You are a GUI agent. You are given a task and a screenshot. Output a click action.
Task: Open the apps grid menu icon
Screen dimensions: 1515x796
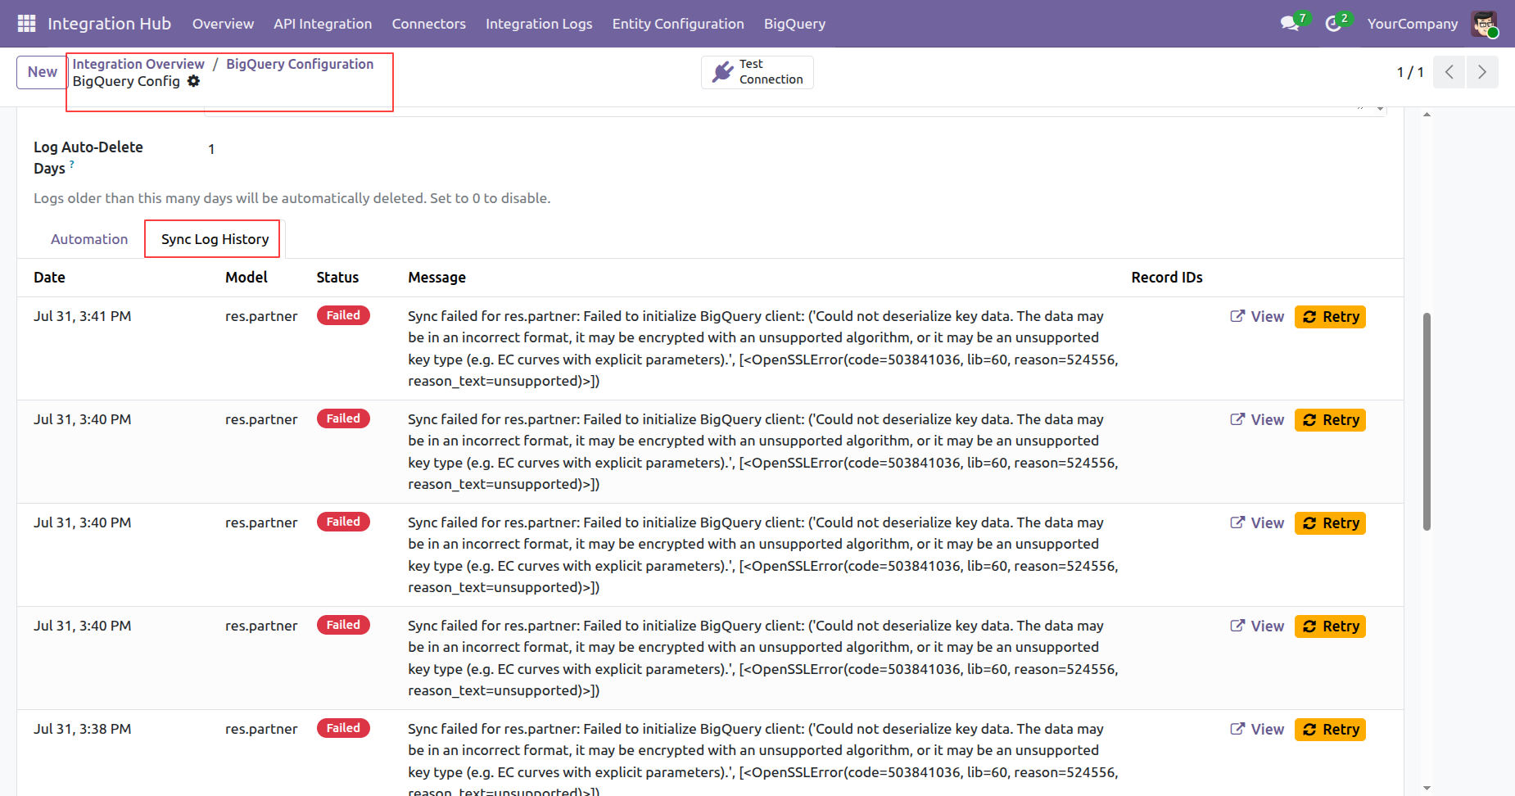(26, 24)
